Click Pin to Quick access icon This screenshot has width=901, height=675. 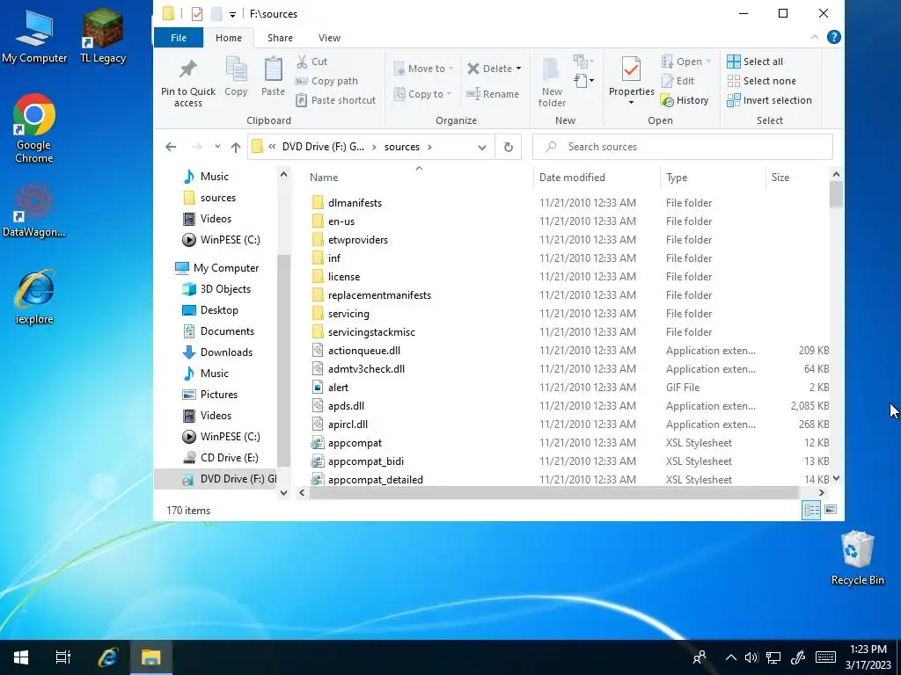pyautogui.click(x=188, y=69)
